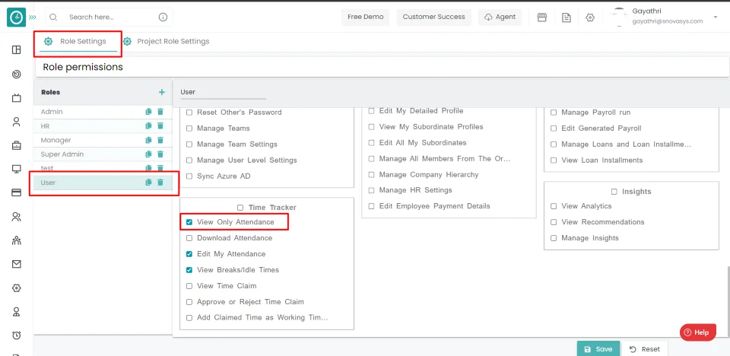Toggle the Insights group checkbox
This screenshot has height=356, width=730.
614,192
